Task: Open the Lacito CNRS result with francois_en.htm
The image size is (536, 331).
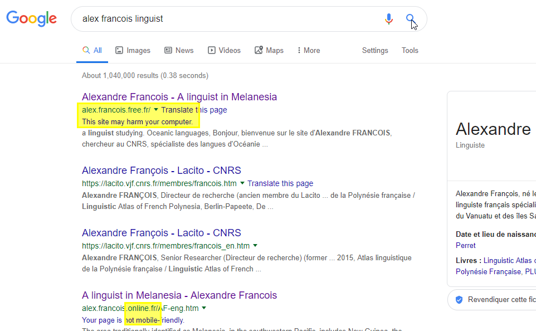Action: point(162,233)
